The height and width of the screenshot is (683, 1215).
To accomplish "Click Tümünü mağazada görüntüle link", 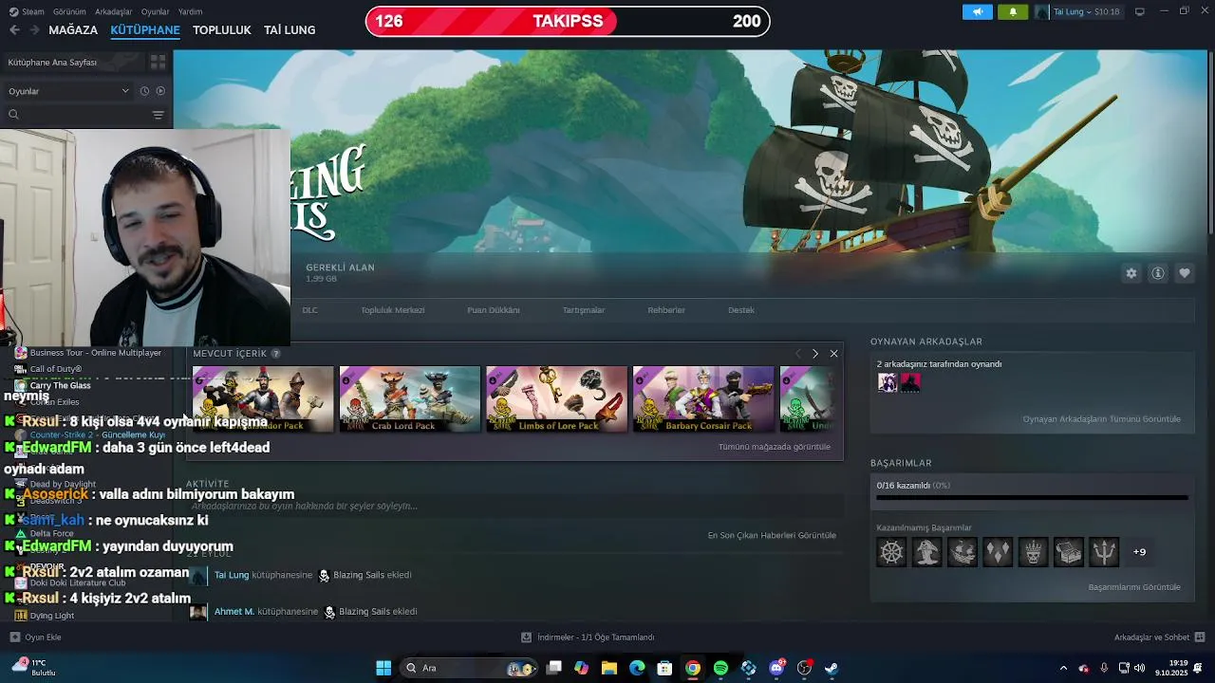I will click(775, 447).
